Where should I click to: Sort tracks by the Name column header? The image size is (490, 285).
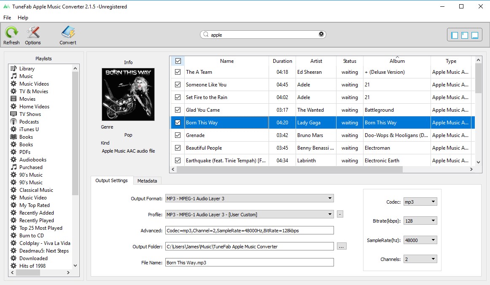click(x=226, y=61)
